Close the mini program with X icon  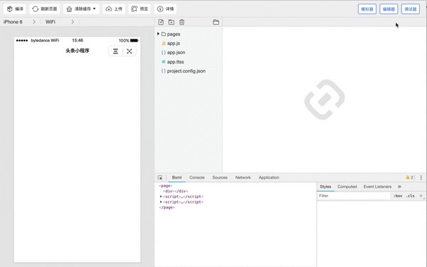pos(130,51)
